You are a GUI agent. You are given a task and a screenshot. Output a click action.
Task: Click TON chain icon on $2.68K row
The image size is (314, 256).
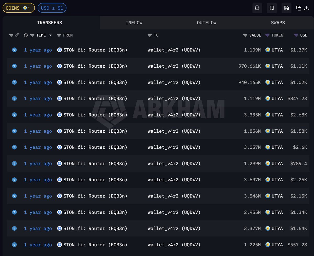[x=14, y=115]
